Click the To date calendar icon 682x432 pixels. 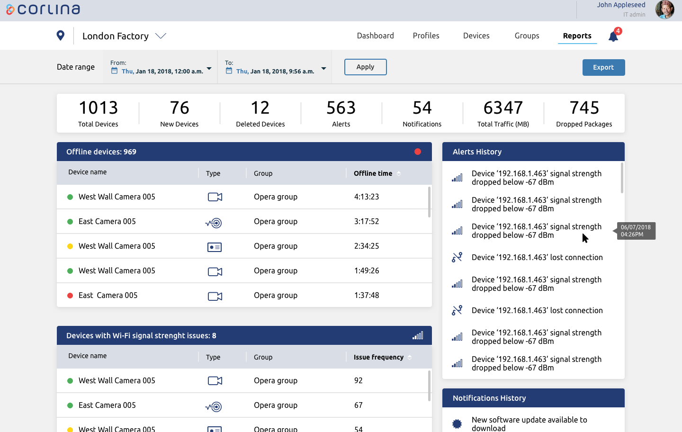pyautogui.click(x=229, y=71)
